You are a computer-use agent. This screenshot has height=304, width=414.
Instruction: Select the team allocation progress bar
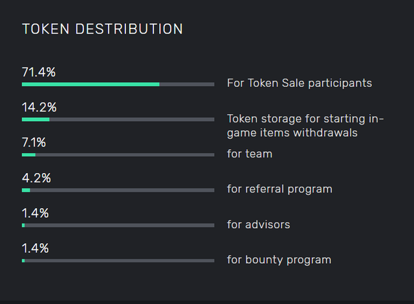pyautogui.click(x=118, y=154)
